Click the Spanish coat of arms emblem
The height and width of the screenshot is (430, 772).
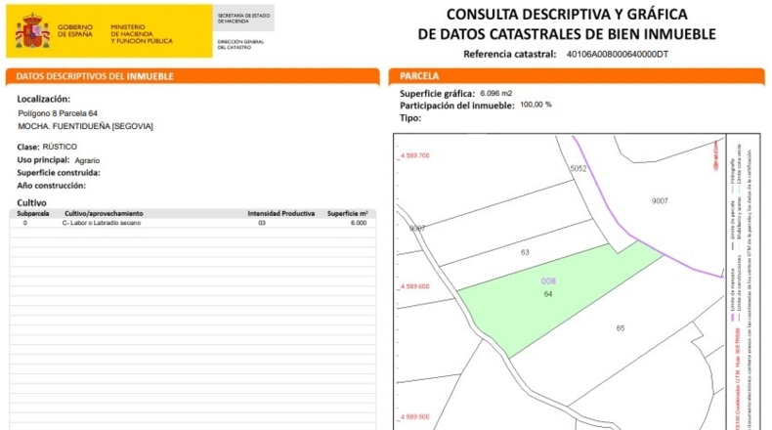[32, 31]
